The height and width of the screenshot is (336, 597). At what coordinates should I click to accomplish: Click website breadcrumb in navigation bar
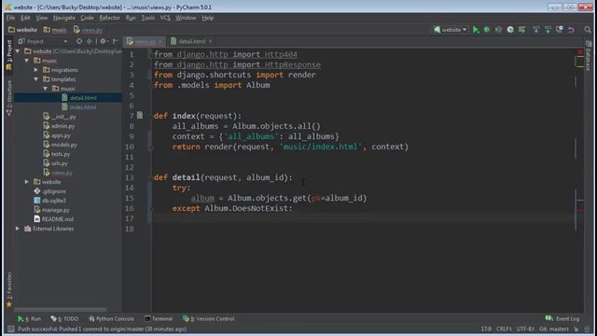click(22, 30)
